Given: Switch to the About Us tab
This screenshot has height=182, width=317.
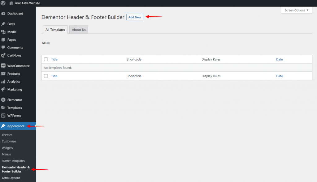Looking at the screenshot, I should tap(79, 29).
